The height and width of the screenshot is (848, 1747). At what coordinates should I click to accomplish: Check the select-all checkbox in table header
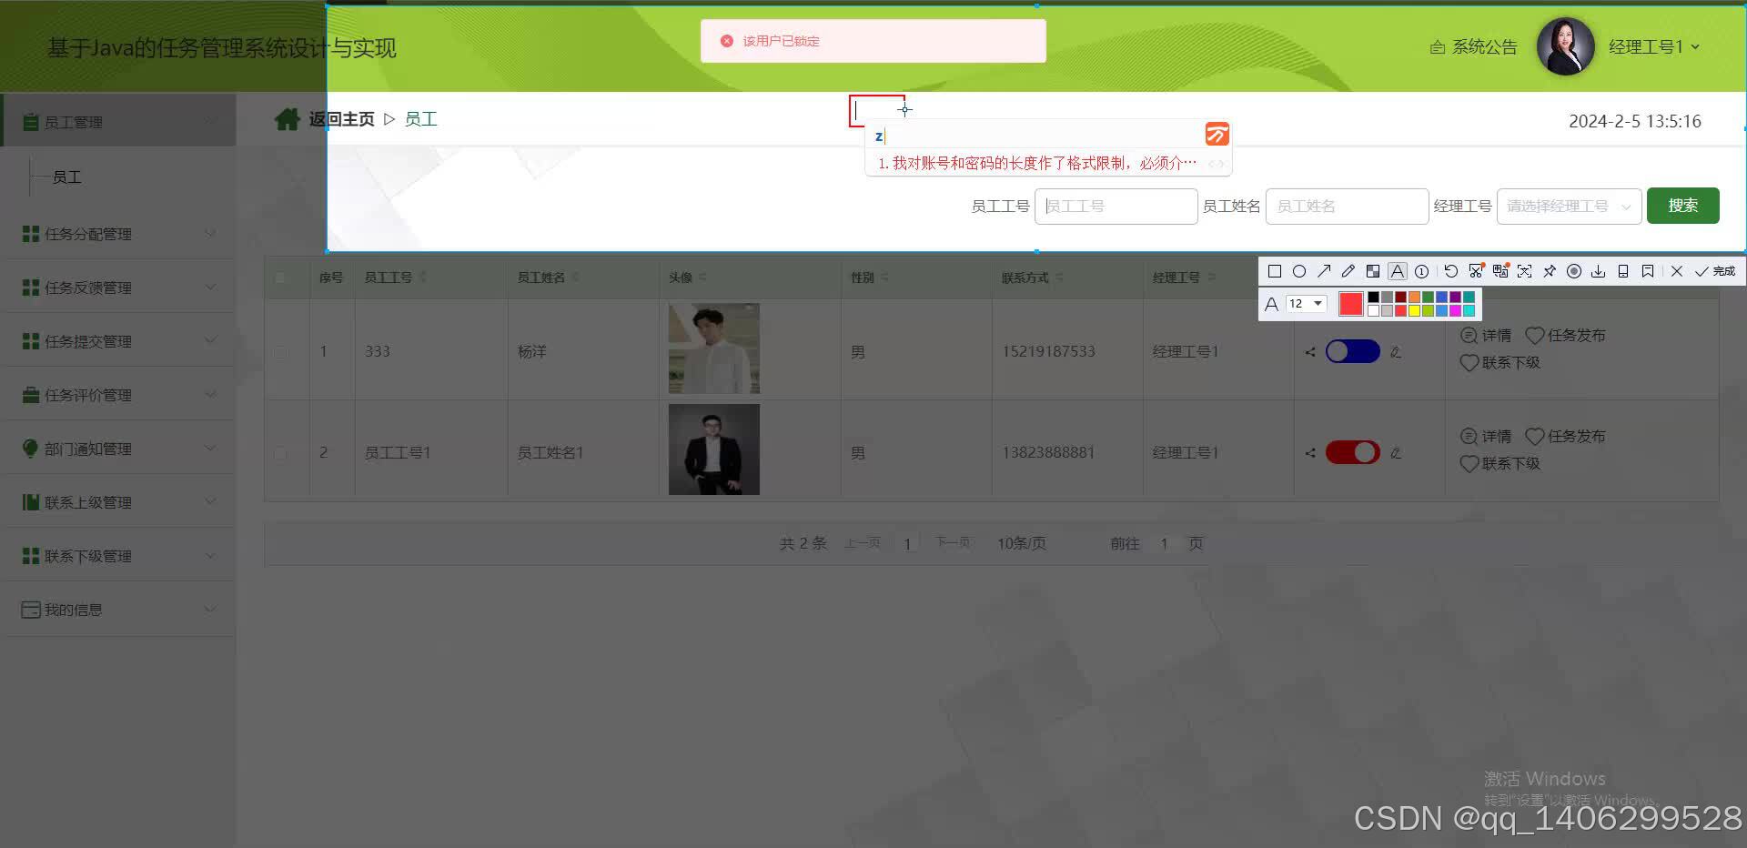(x=282, y=278)
